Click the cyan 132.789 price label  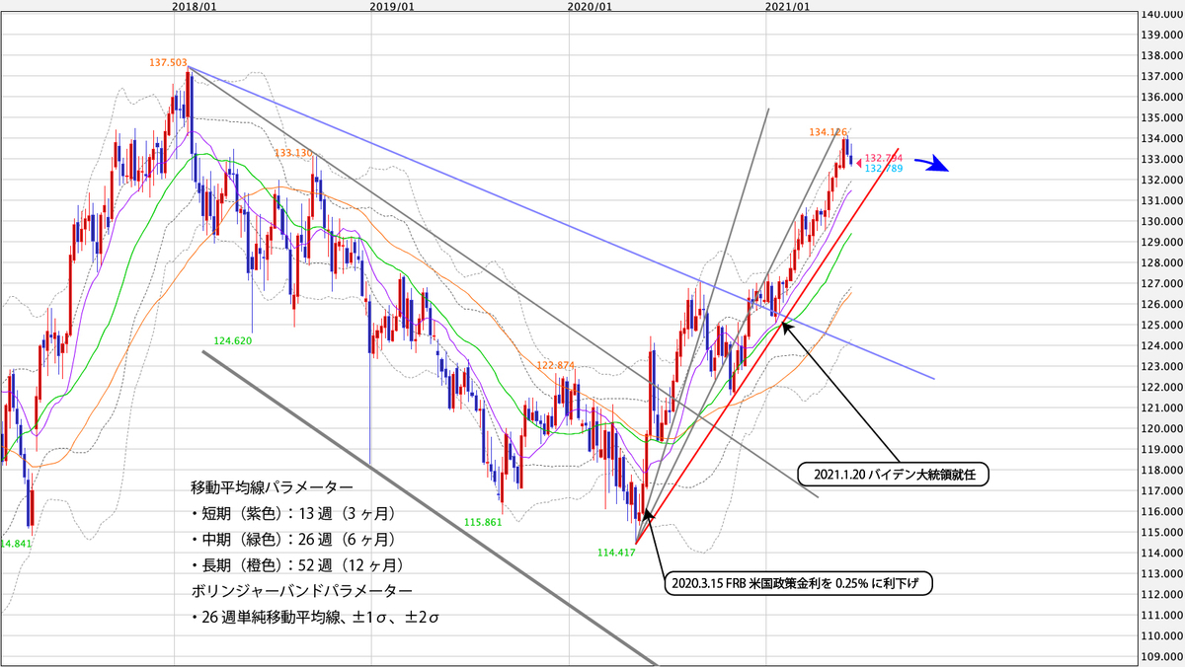coord(884,169)
